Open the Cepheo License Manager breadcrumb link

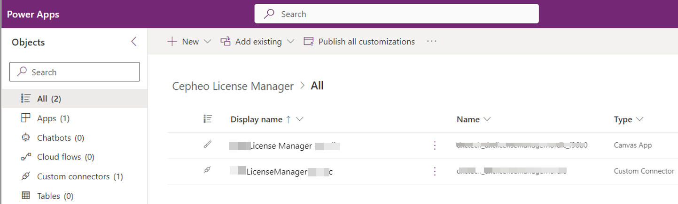point(233,86)
